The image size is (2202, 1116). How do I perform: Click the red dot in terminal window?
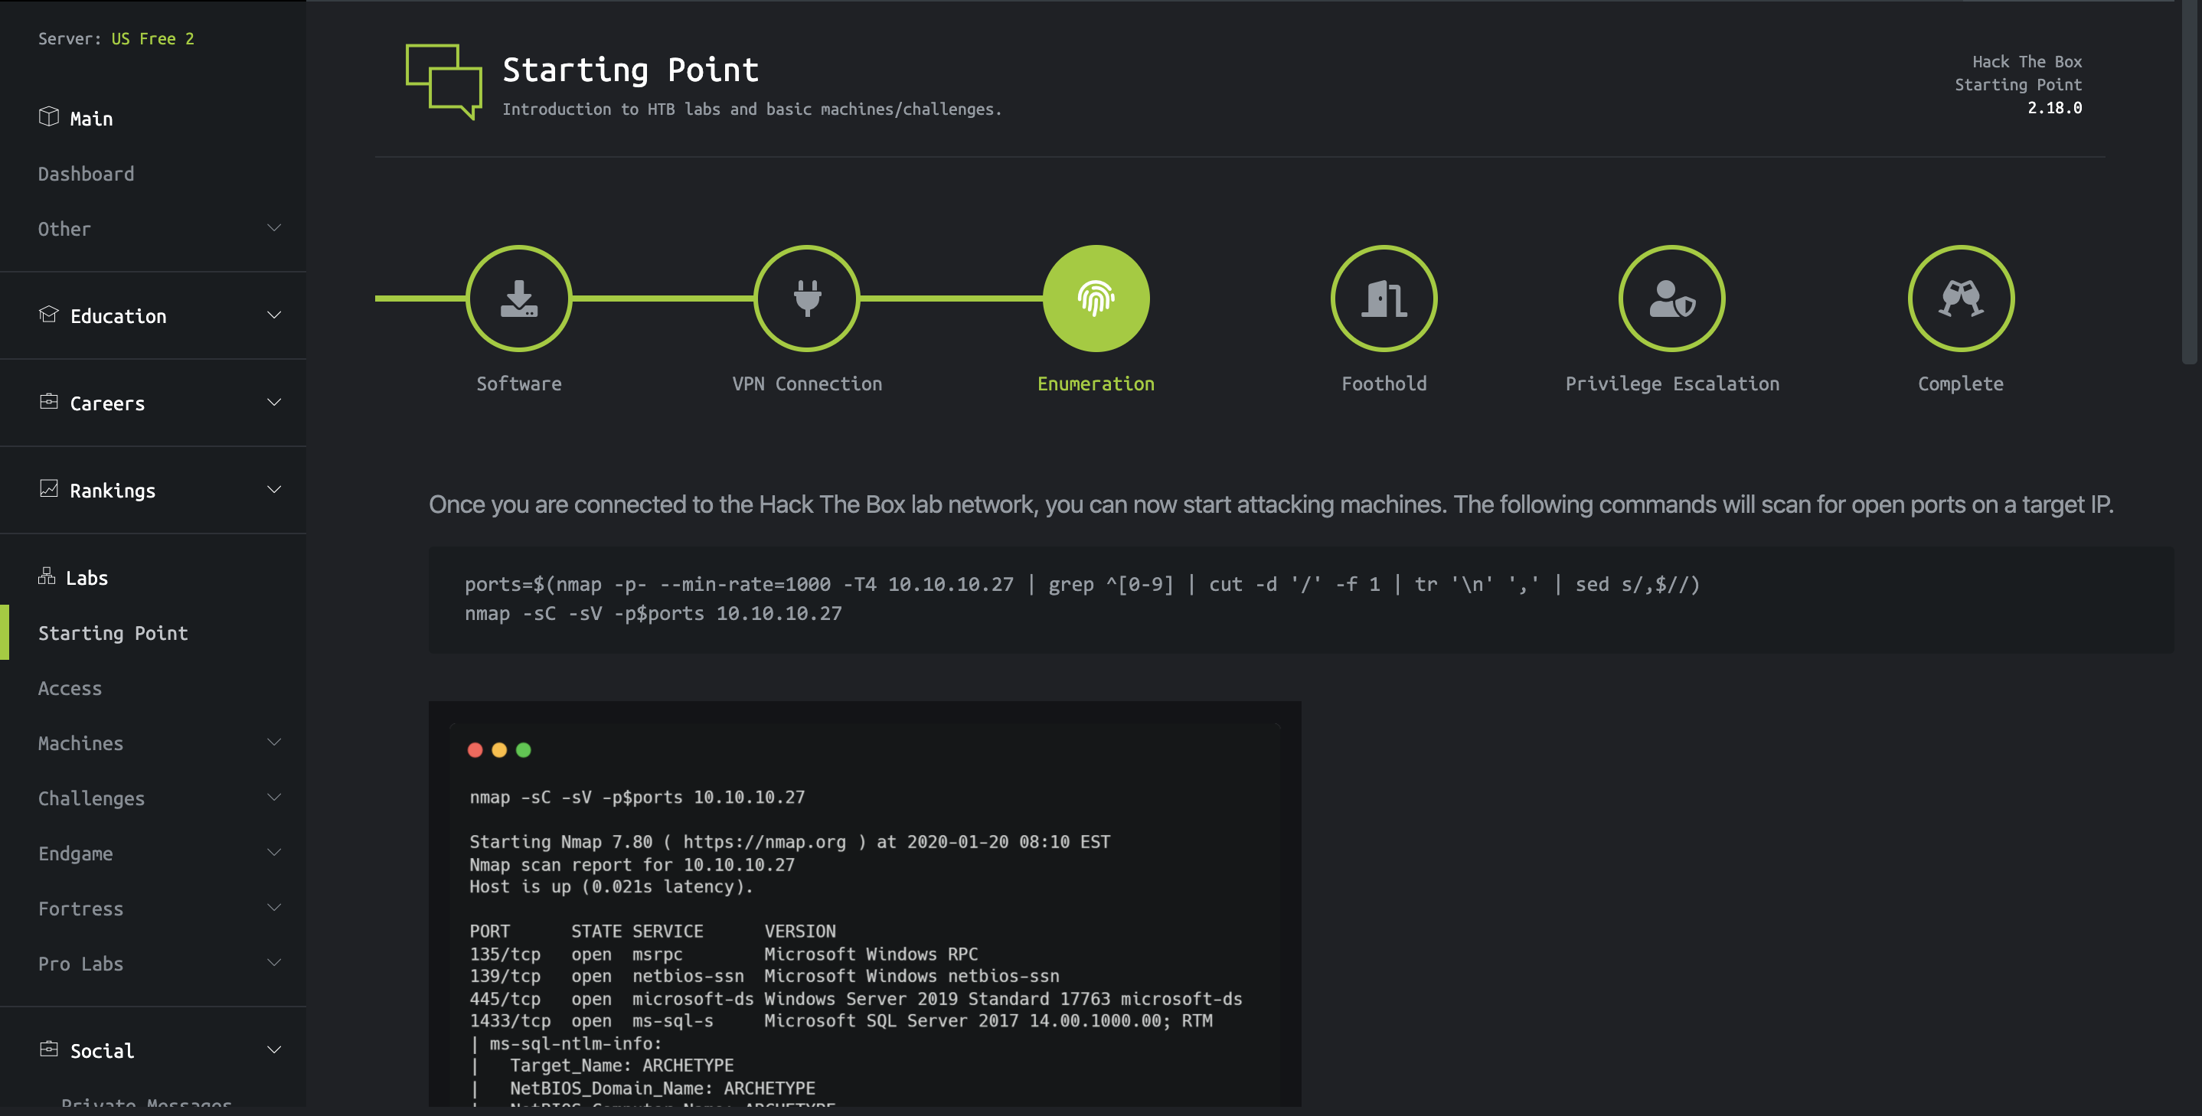point(475,749)
